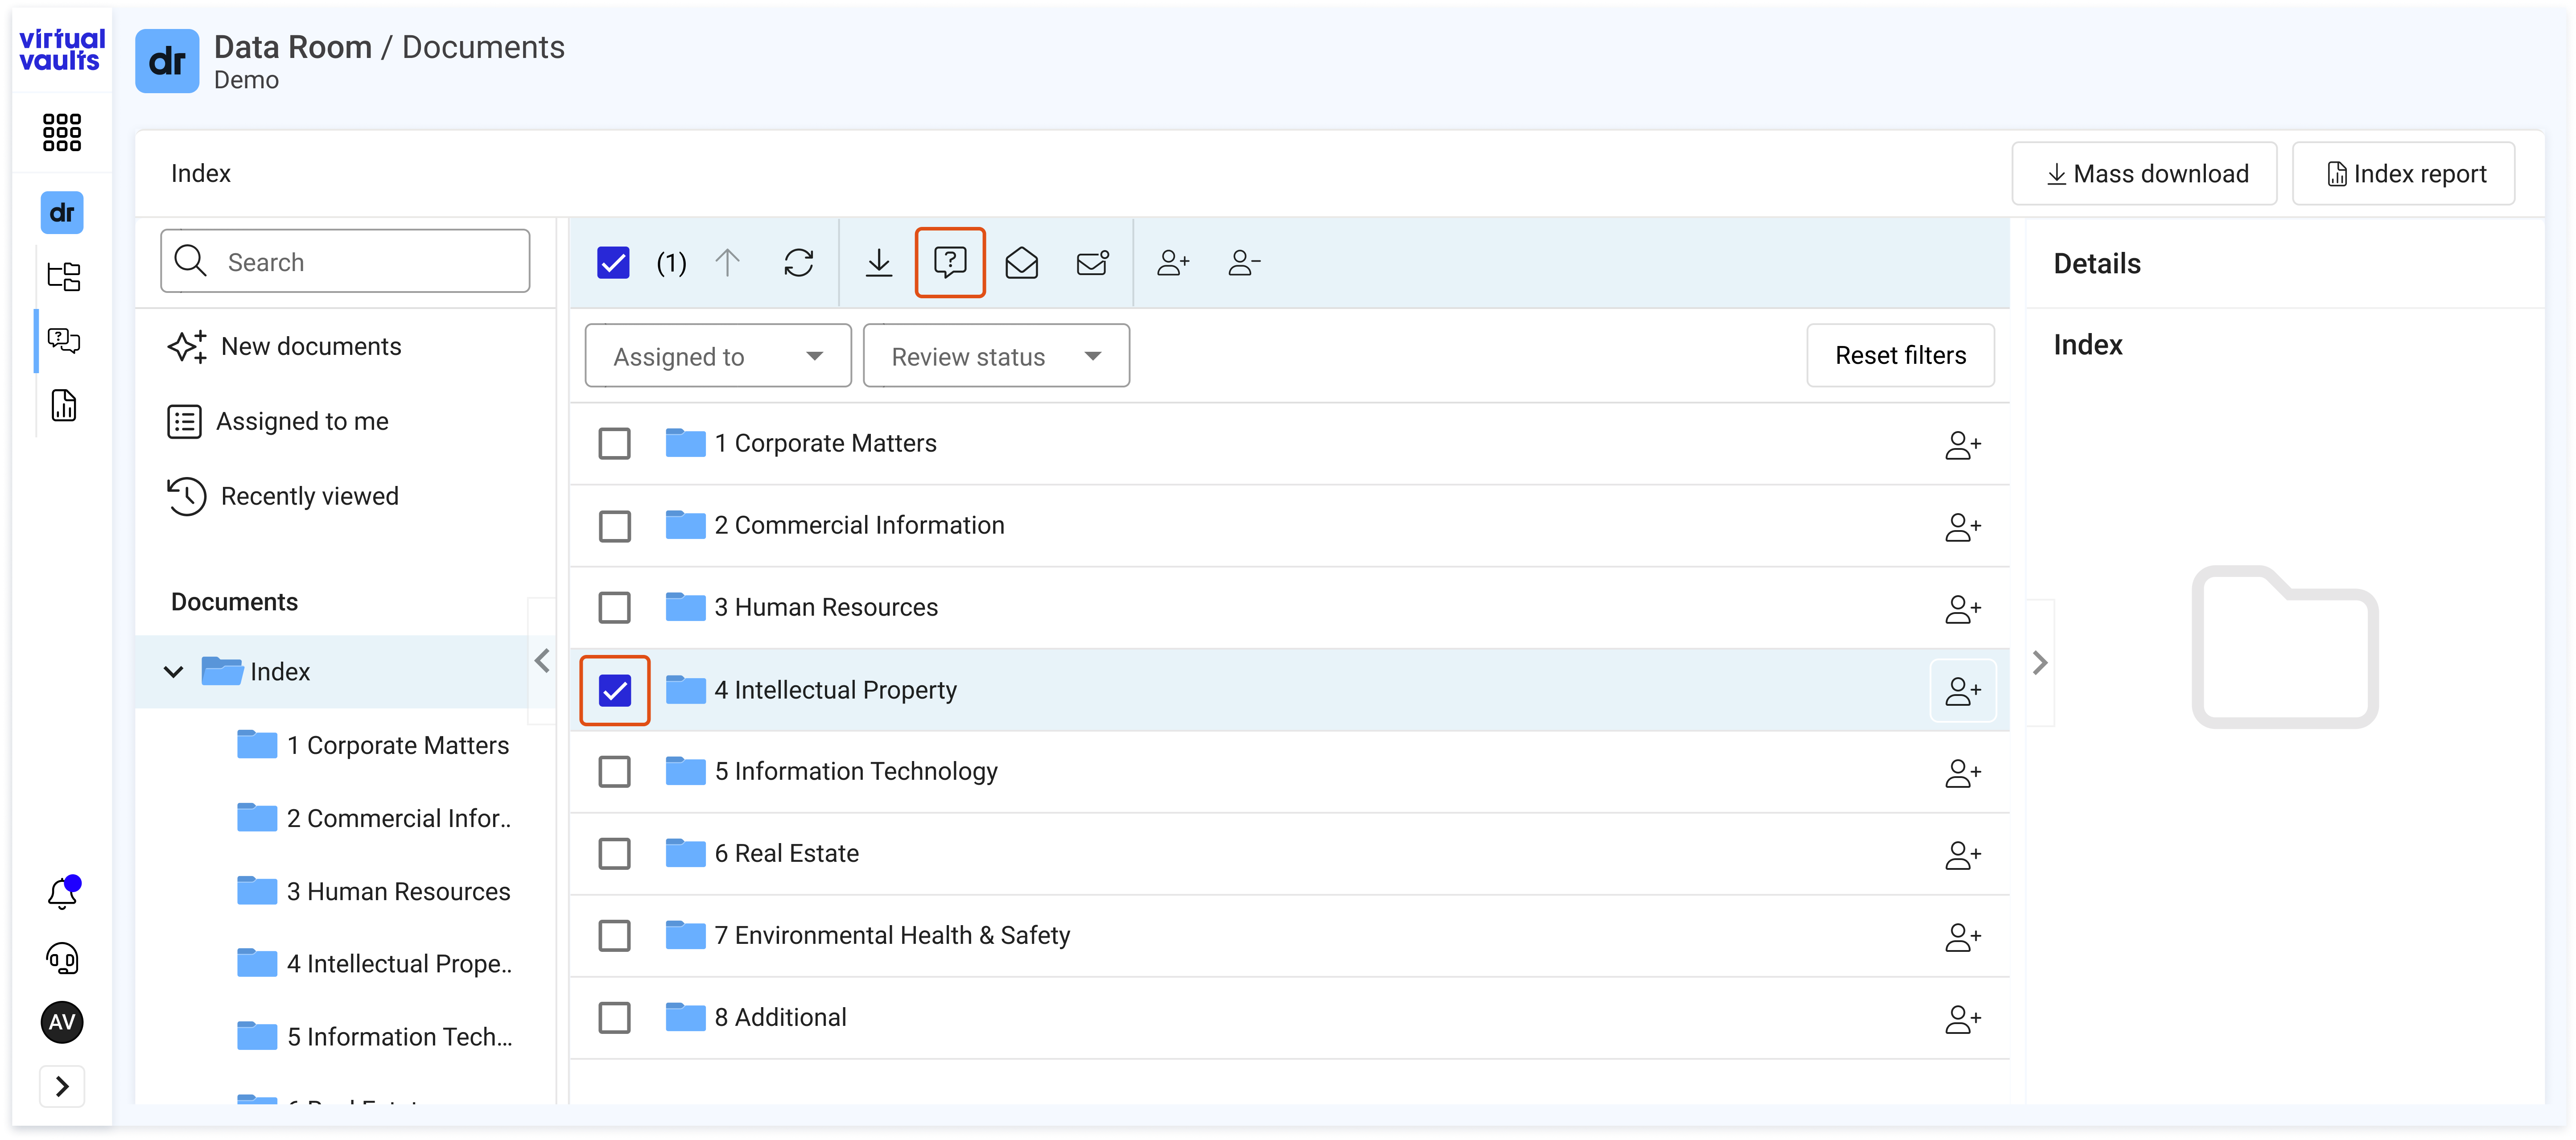Collapse the Index folder tree

tap(174, 671)
